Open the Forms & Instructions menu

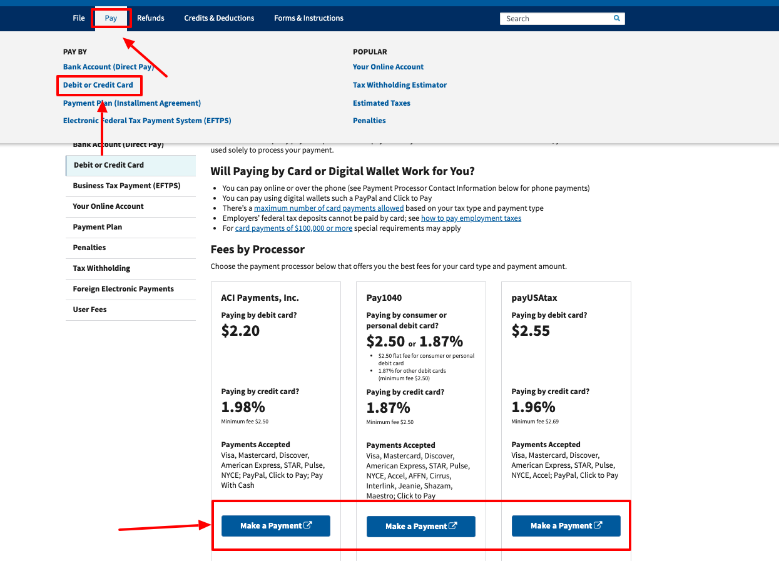(308, 18)
